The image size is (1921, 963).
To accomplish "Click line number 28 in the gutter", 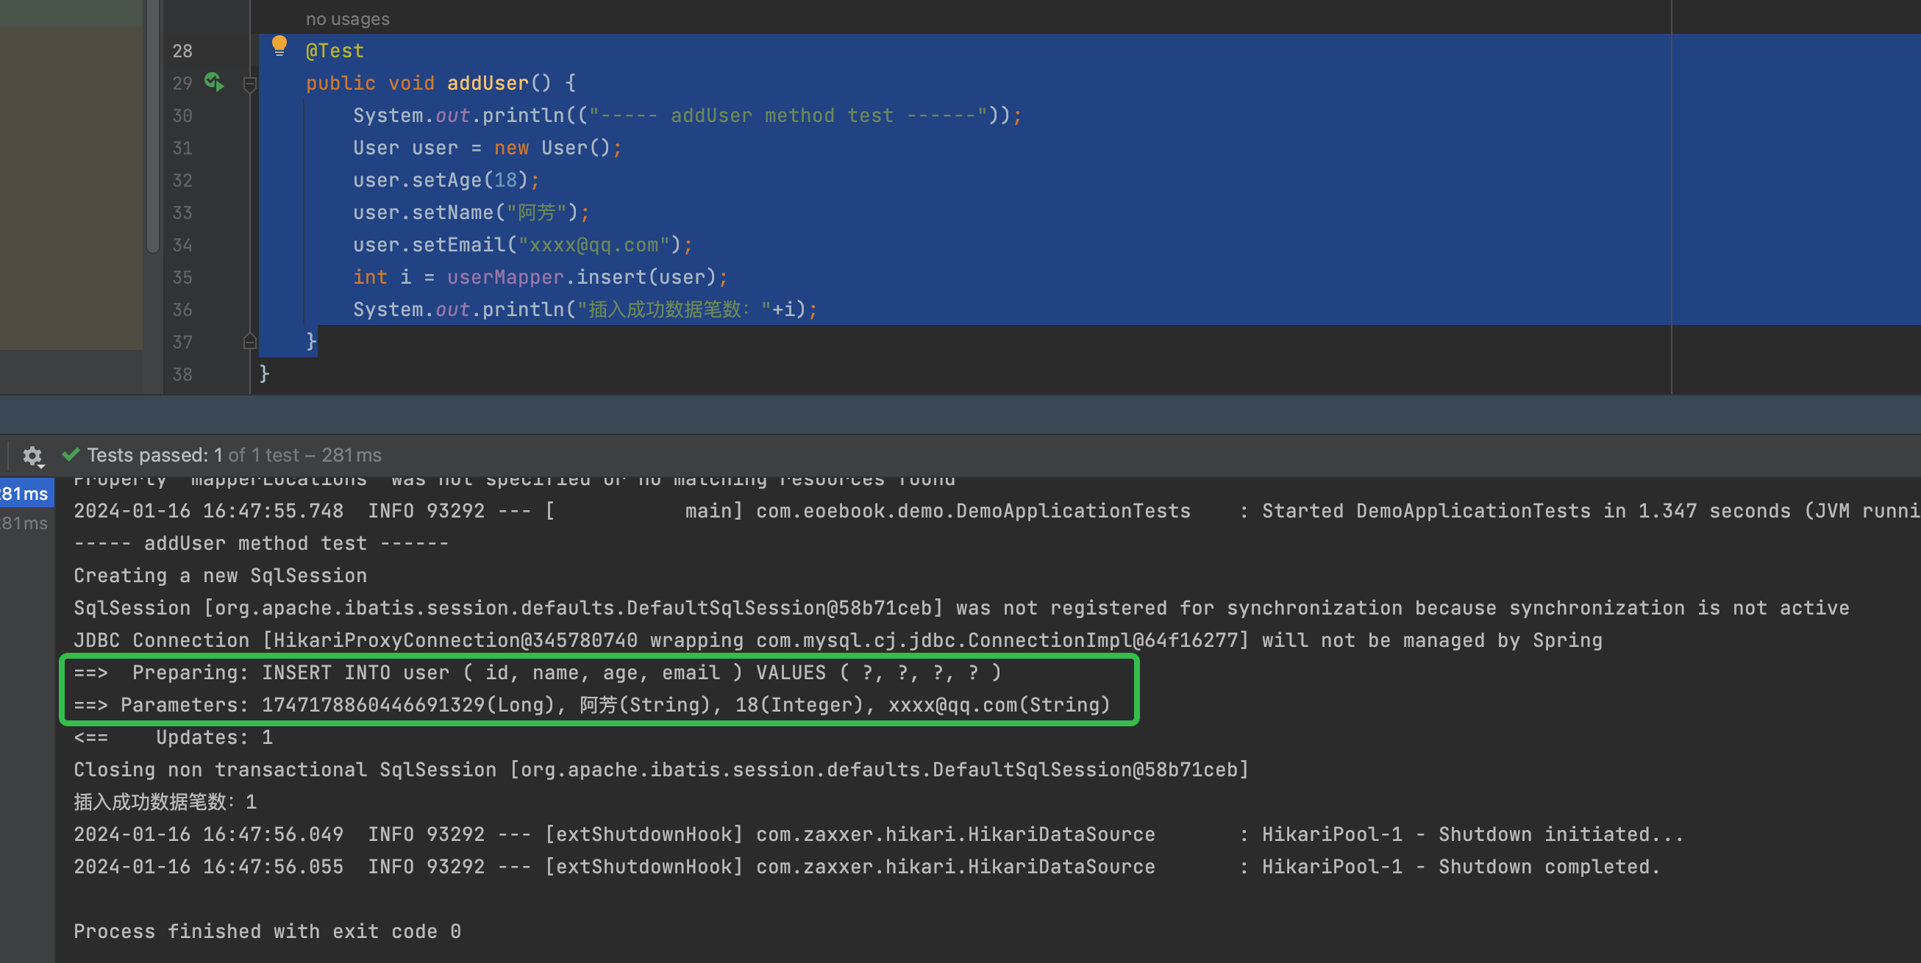I will click(x=182, y=51).
